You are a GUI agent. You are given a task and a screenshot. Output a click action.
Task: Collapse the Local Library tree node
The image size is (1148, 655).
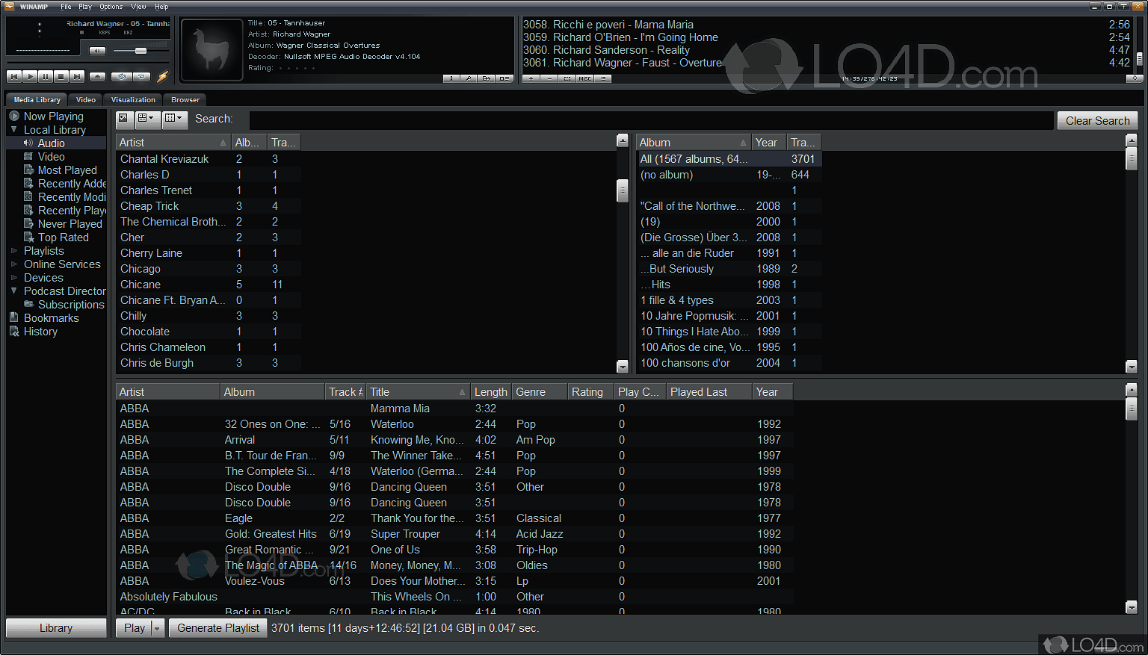tap(13, 130)
